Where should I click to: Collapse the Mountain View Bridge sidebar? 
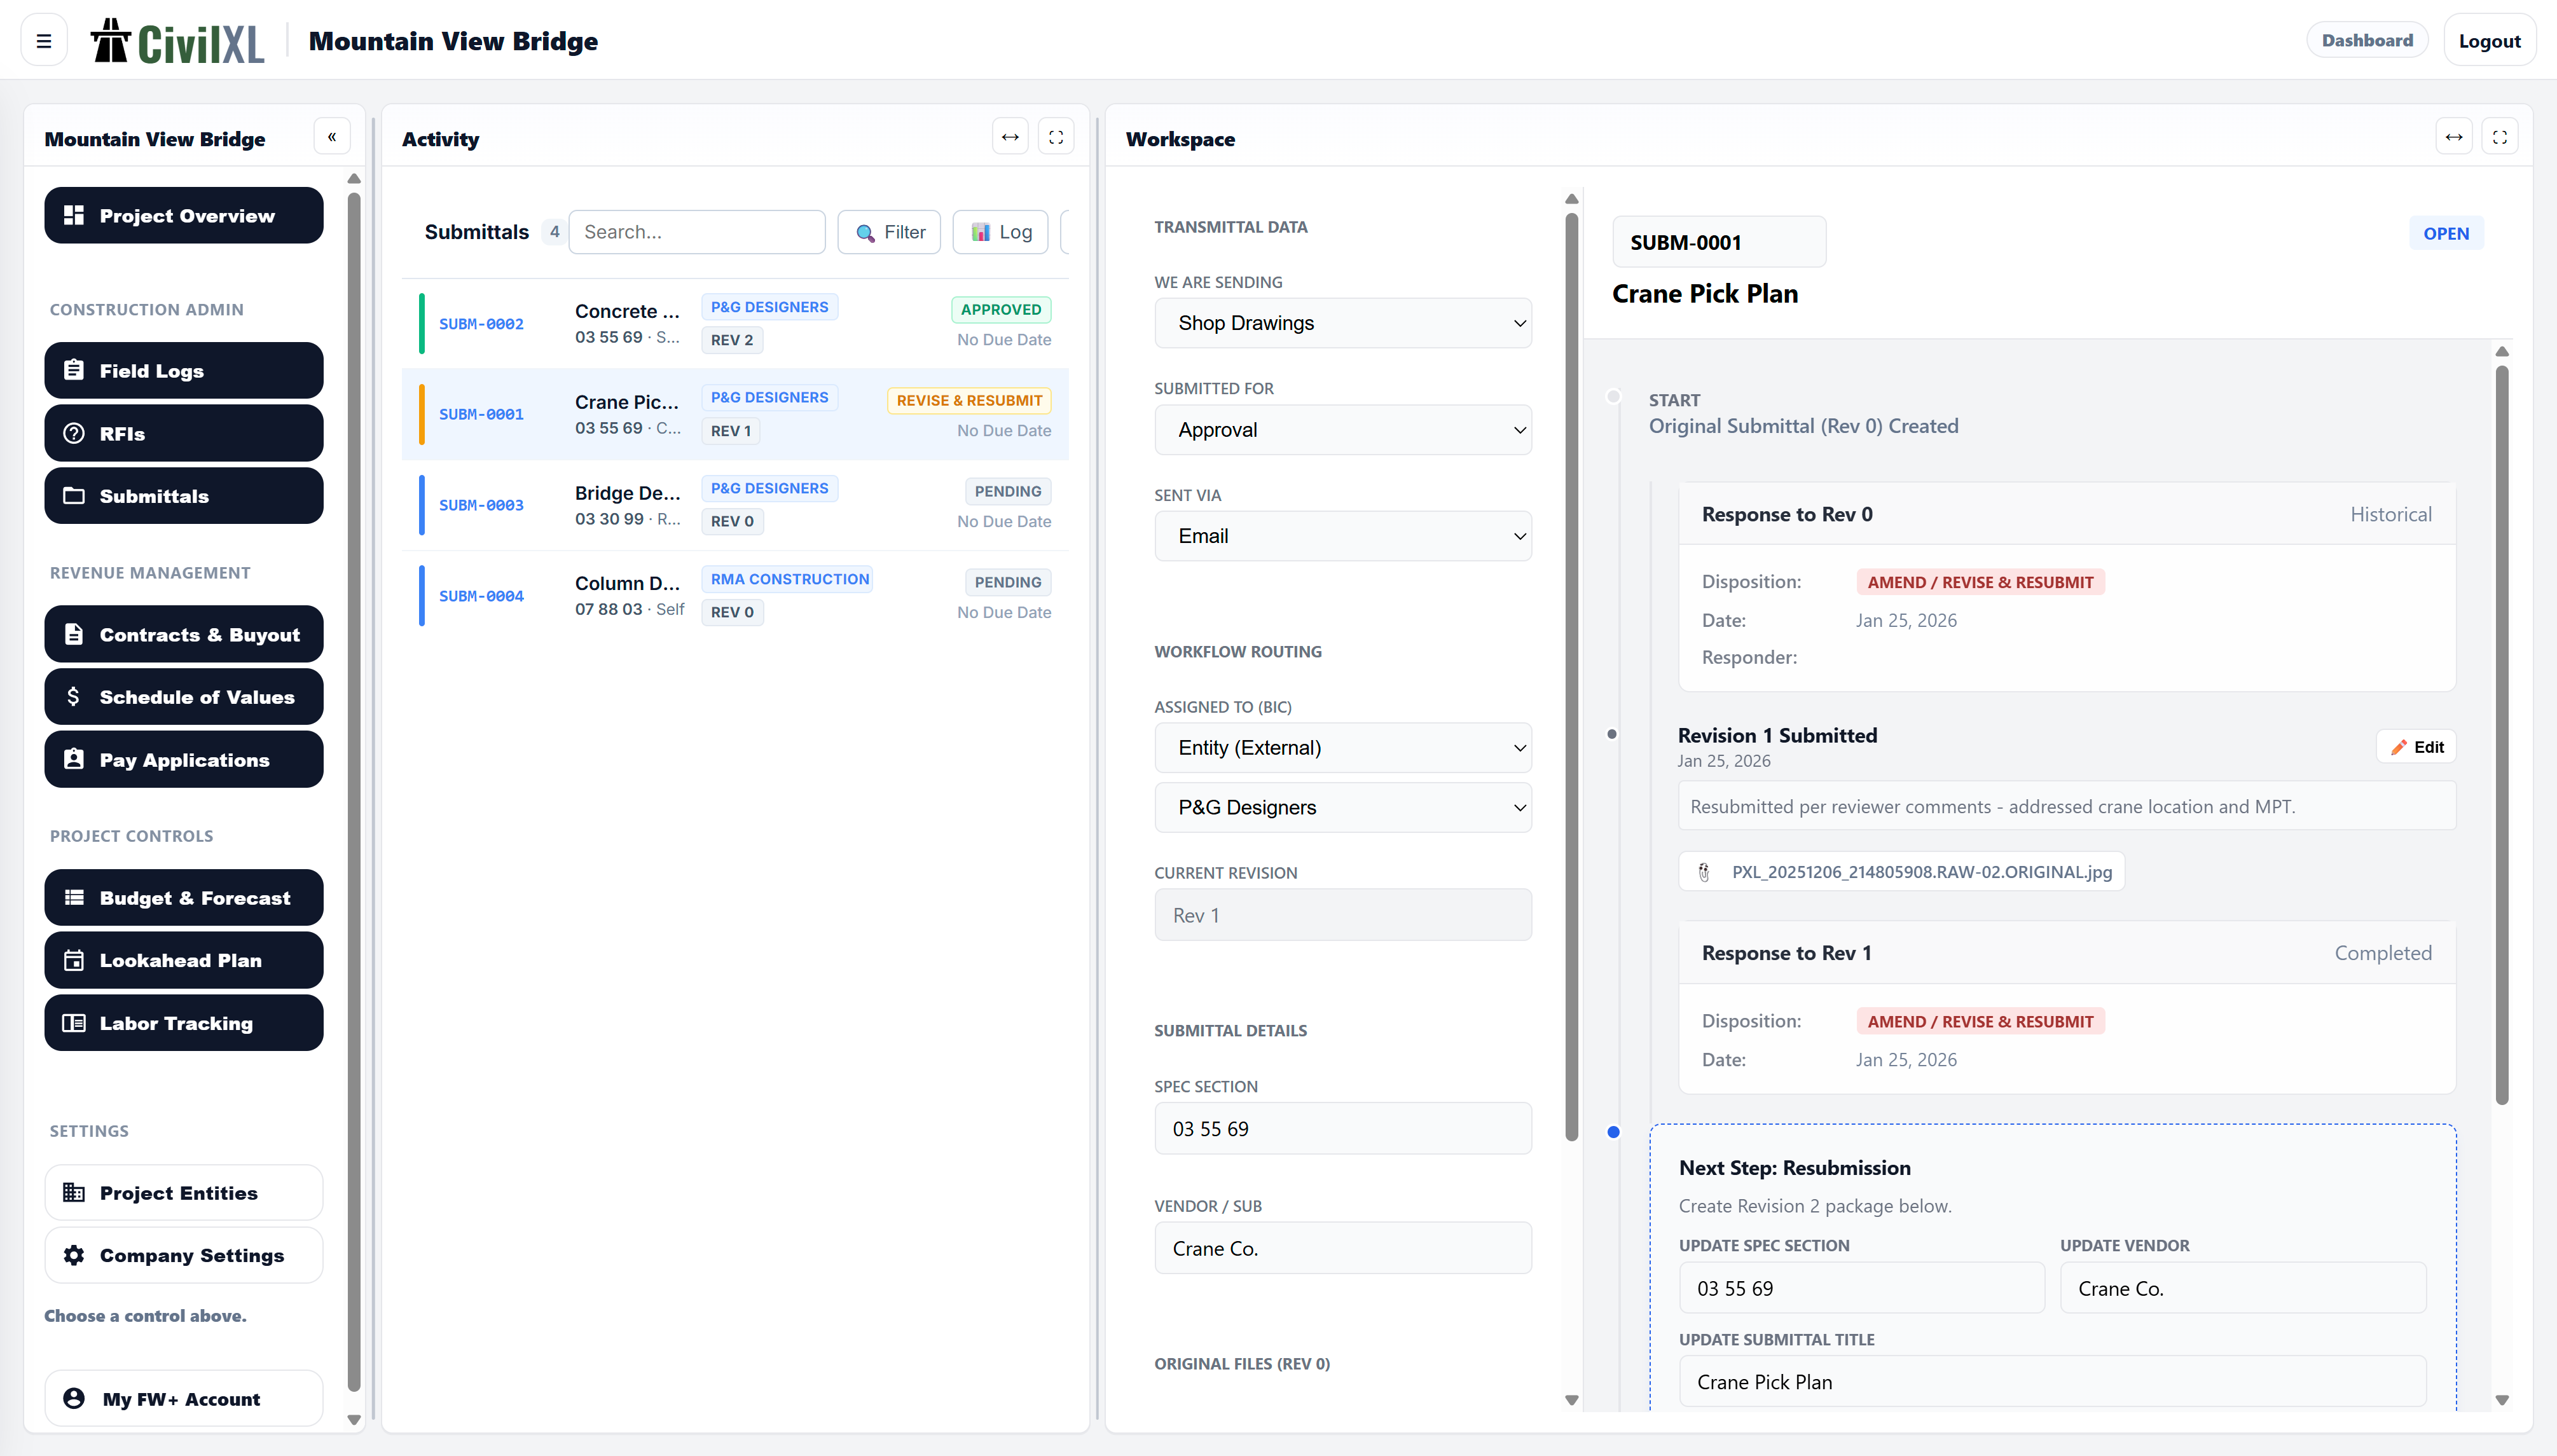(332, 137)
